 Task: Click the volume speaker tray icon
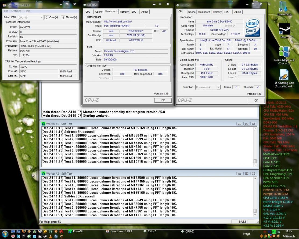279,232
